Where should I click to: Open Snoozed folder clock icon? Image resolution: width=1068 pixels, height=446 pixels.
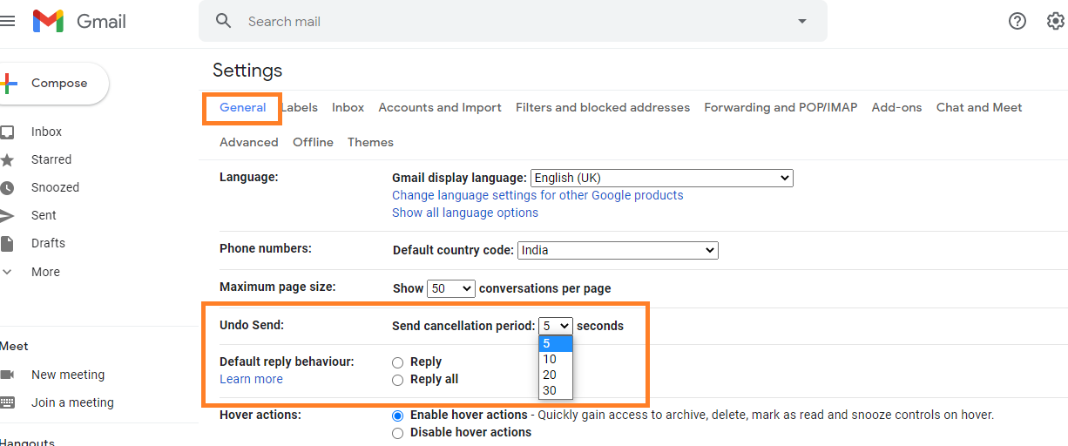7,187
